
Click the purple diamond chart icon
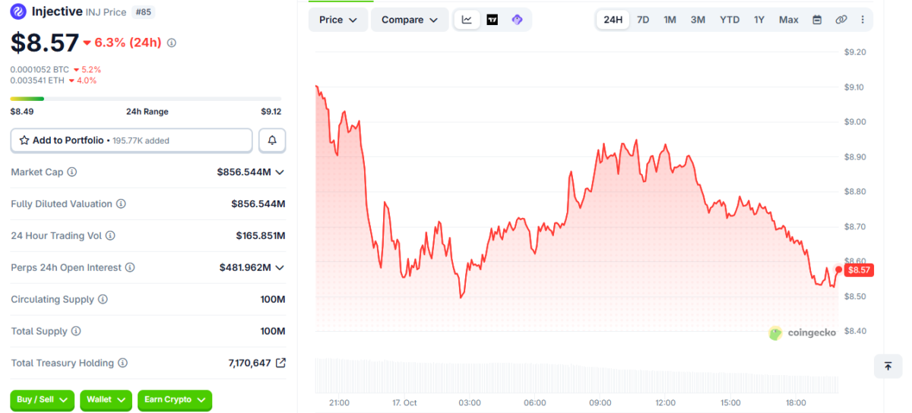coord(517,20)
